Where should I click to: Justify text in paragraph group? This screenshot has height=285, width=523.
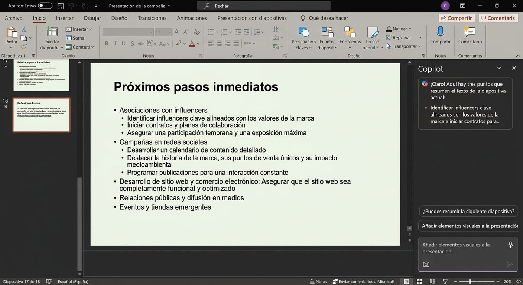[236, 43]
